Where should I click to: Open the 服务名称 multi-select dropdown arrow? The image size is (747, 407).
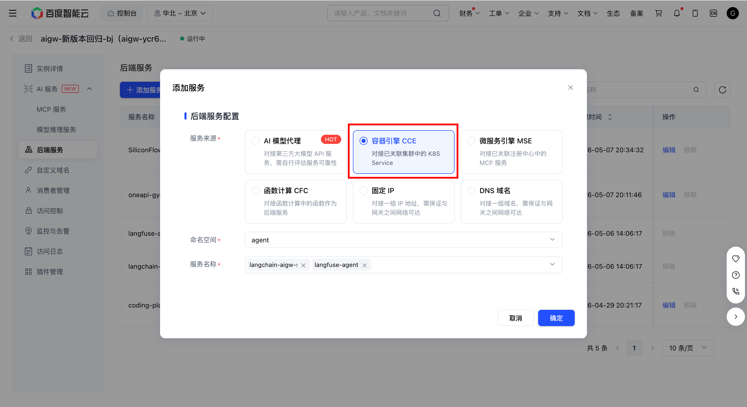coord(552,264)
